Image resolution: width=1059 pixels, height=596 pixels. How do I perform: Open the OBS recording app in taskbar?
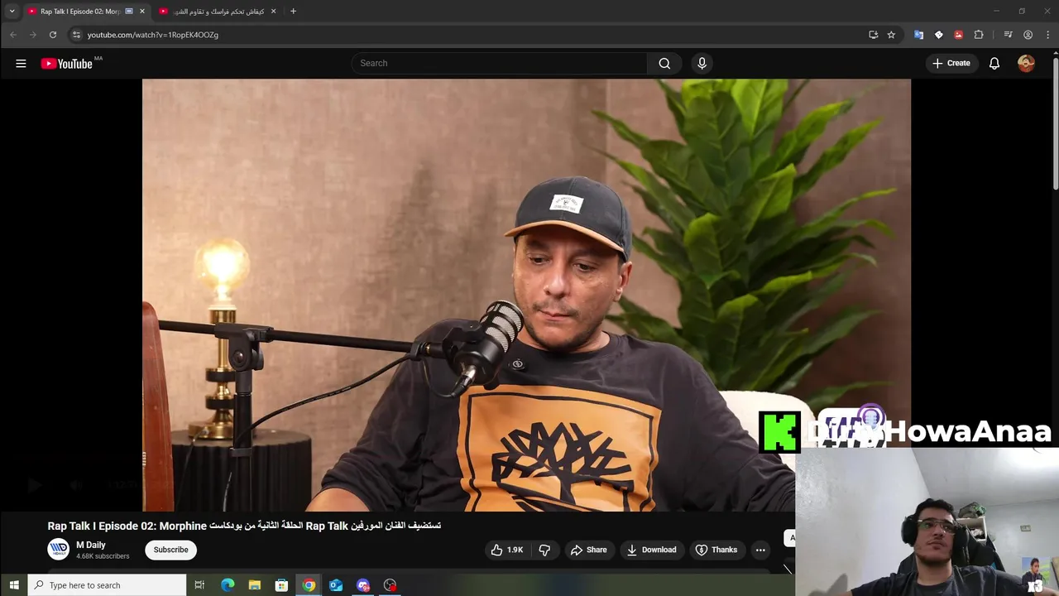point(390,585)
